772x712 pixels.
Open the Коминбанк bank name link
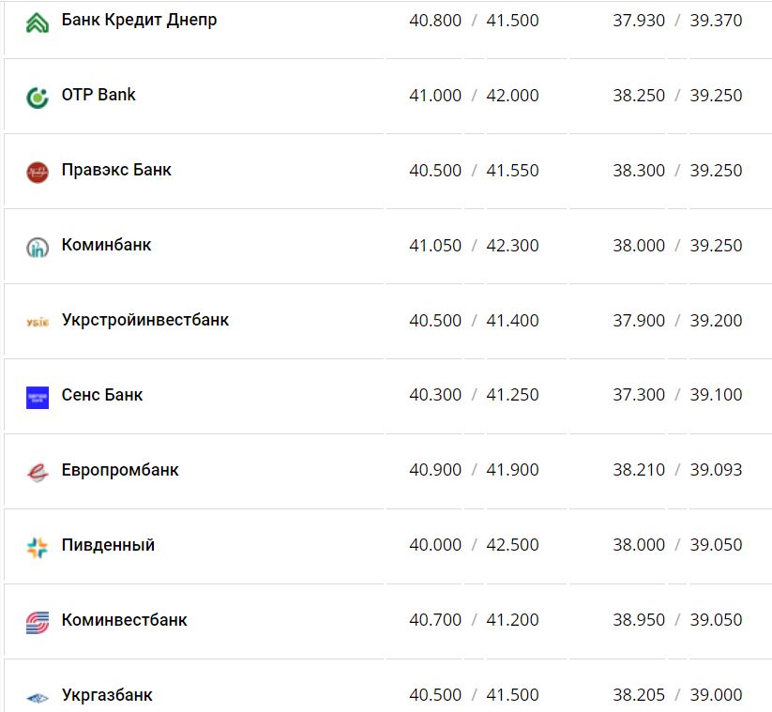coord(106,245)
